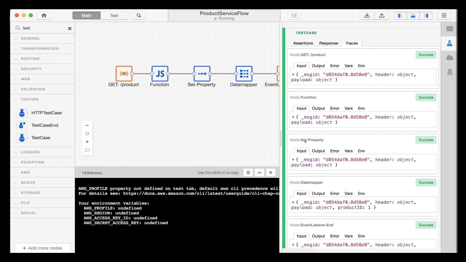
Task: Expand the QUEUE category
Action: coord(42,183)
